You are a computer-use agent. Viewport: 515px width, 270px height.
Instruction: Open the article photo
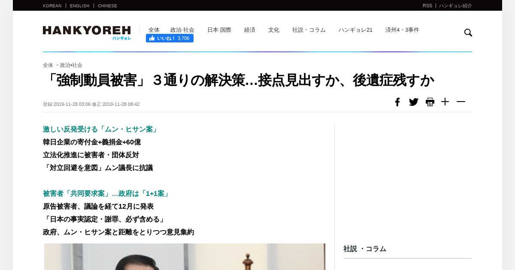(x=185, y=257)
